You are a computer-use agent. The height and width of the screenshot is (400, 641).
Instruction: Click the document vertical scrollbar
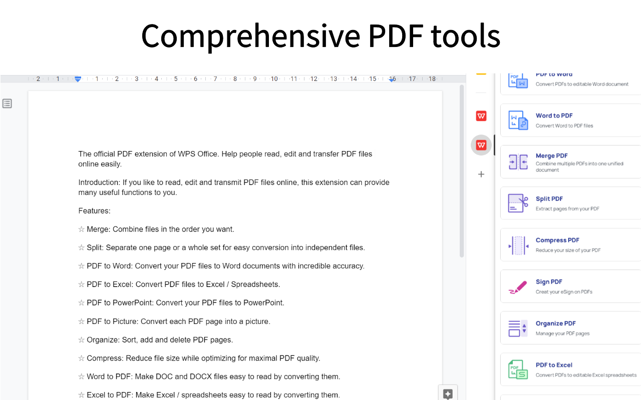[x=462, y=171]
